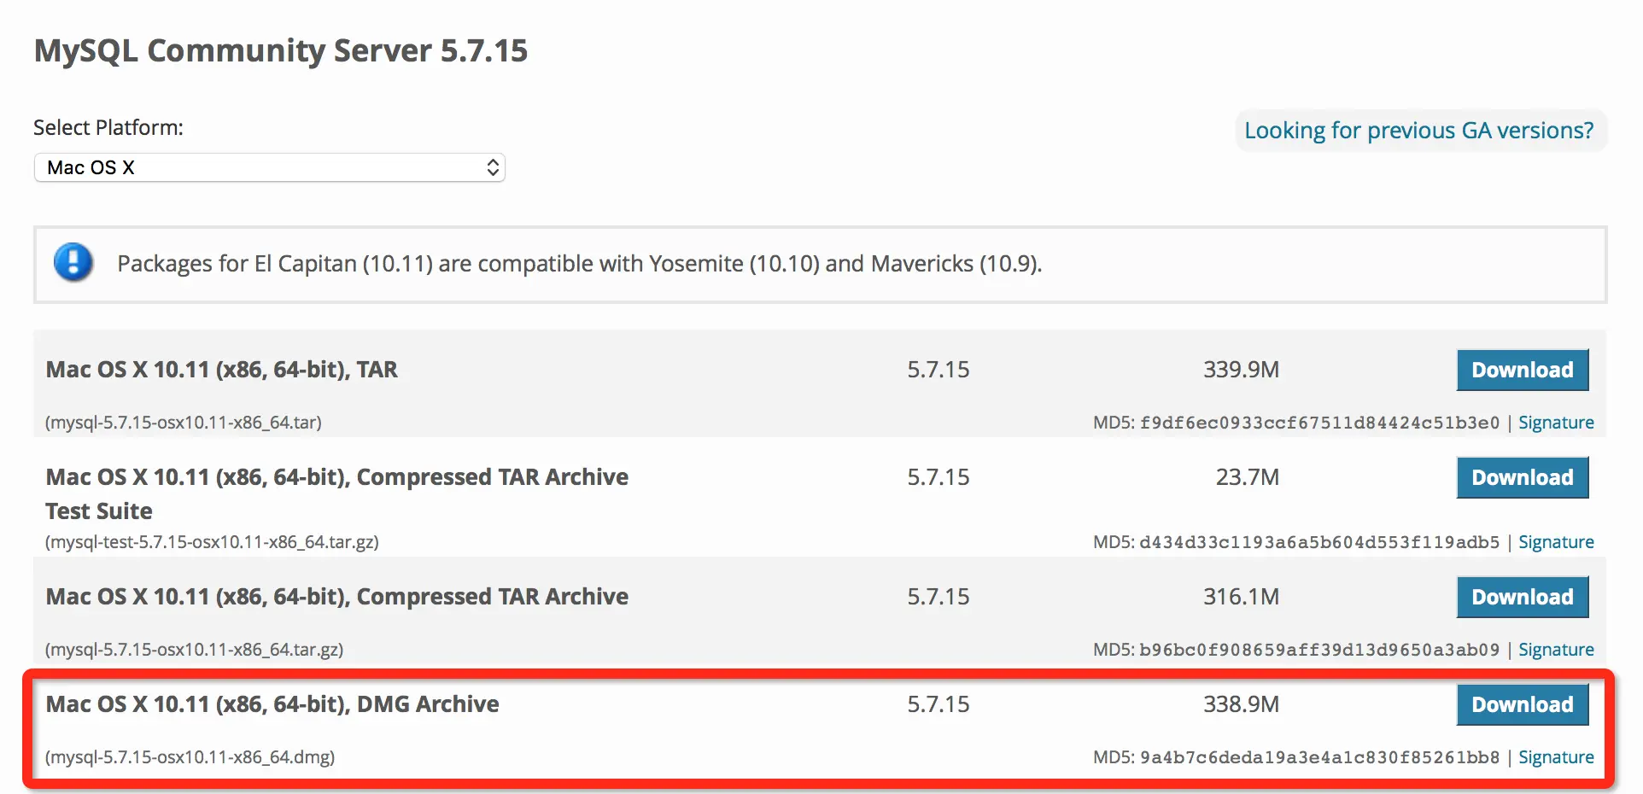
Task: Click the 'DMG Archive' package title
Action: [x=272, y=704]
